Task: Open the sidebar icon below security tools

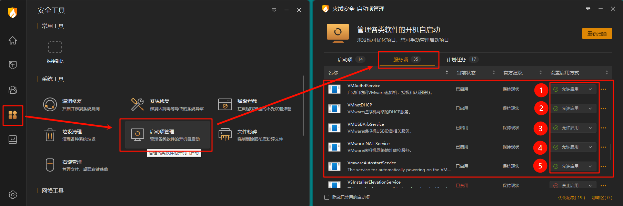Action: point(13,139)
